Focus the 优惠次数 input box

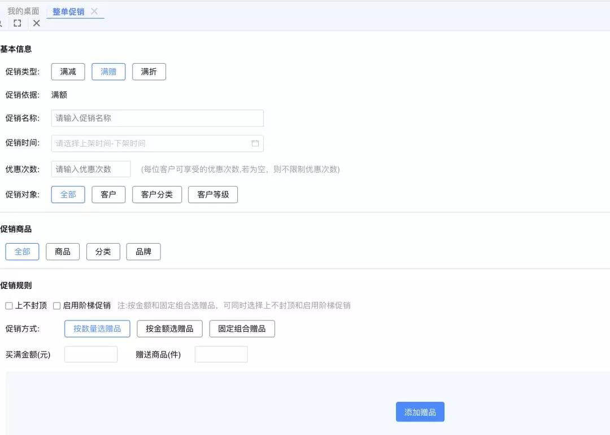(91, 169)
